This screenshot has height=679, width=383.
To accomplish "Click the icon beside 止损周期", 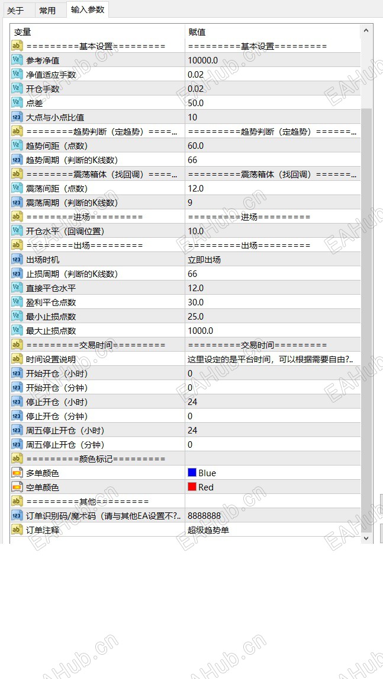I will pos(17,274).
